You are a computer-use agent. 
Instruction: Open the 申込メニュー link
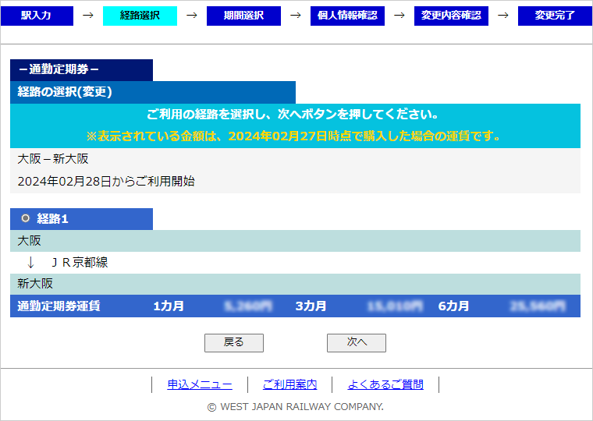coord(200,384)
